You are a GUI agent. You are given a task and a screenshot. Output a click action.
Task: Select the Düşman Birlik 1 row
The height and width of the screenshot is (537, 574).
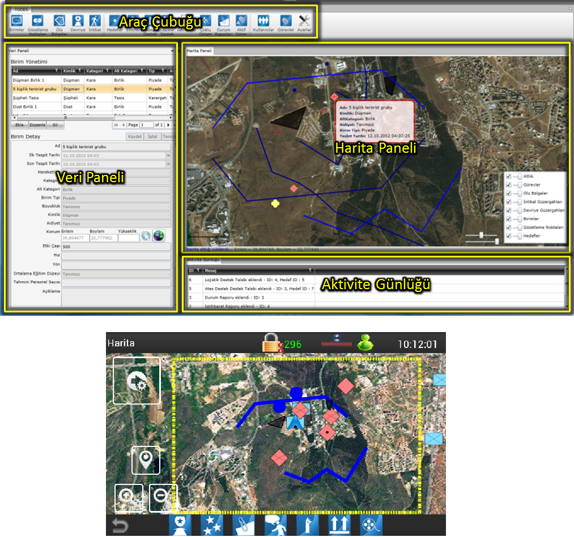click(x=92, y=80)
